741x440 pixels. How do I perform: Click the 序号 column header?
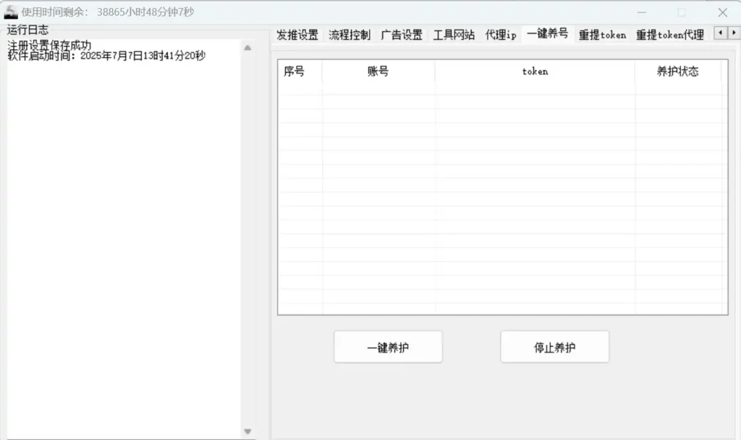(x=300, y=72)
